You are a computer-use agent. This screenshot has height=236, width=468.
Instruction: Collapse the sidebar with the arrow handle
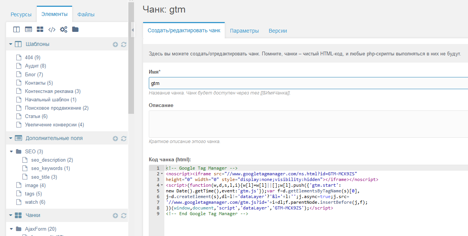[132, 30]
